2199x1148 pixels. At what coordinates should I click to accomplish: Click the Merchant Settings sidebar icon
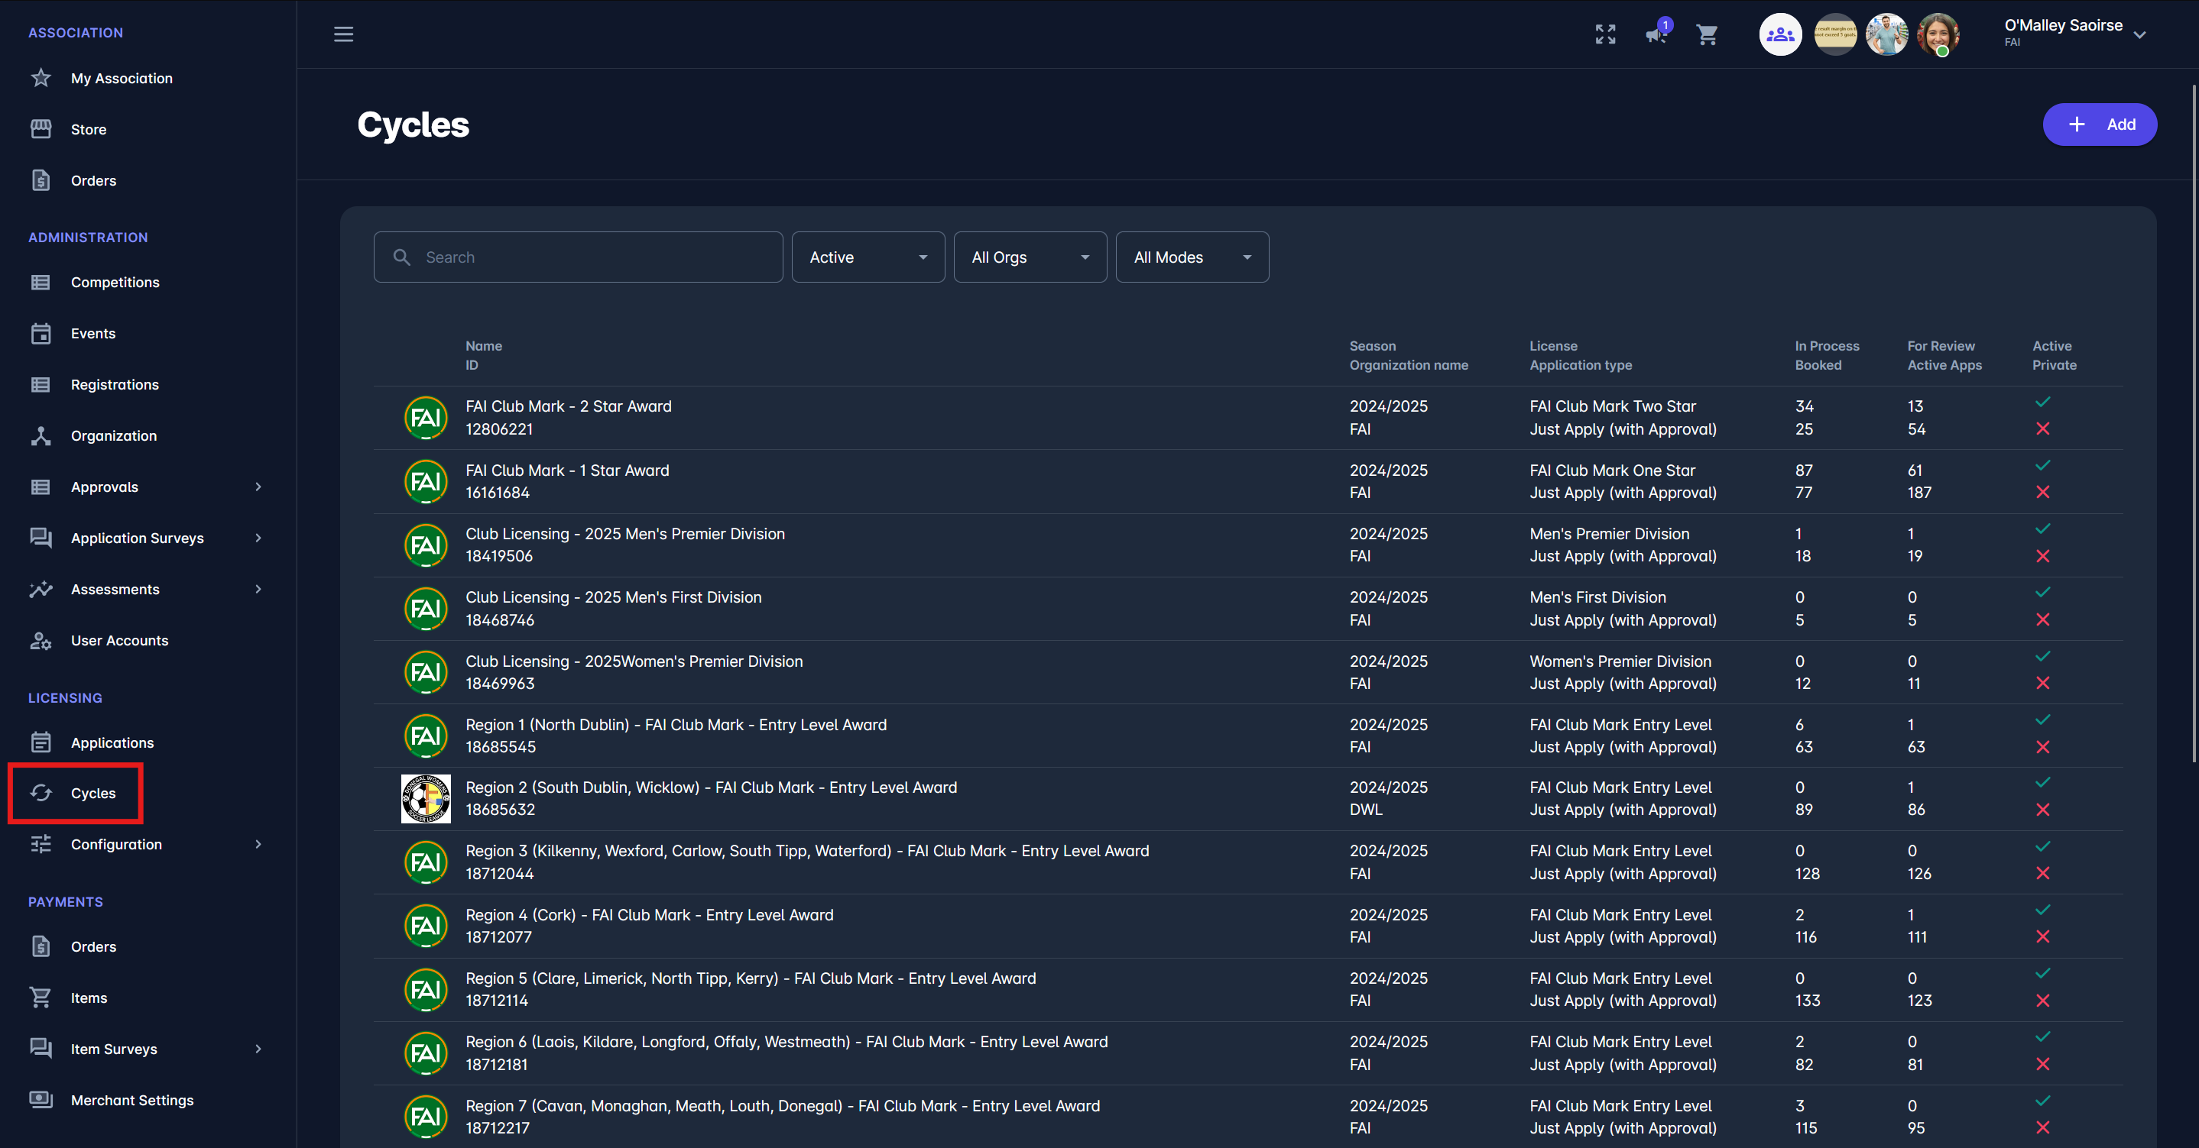point(41,1099)
